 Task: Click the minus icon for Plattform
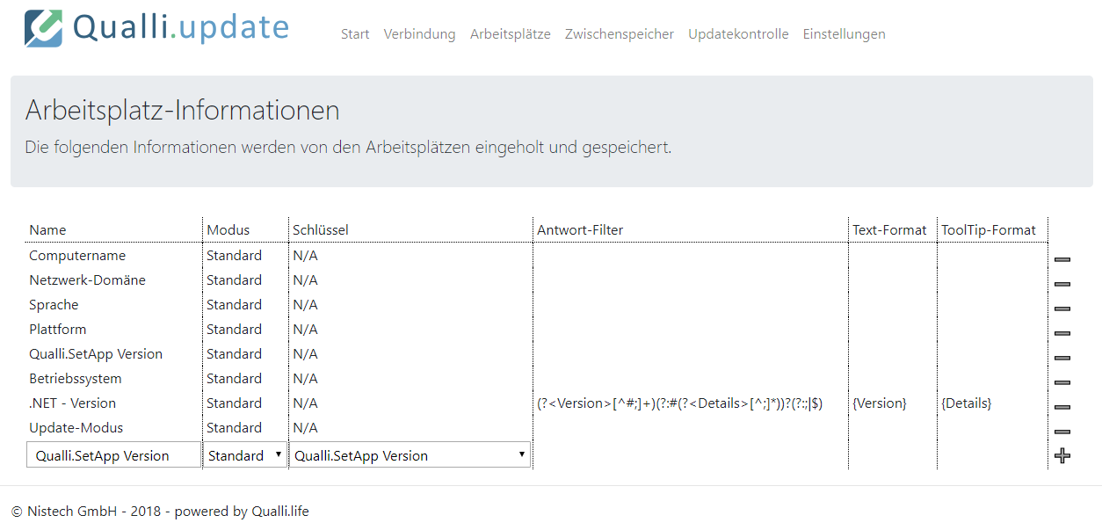[1062, 333]
